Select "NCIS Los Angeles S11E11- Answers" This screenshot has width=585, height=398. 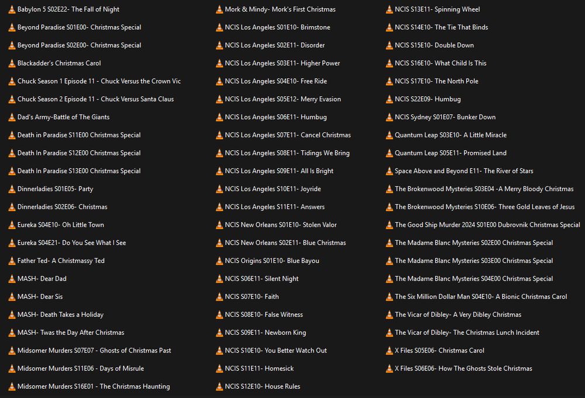coord(274,207)
